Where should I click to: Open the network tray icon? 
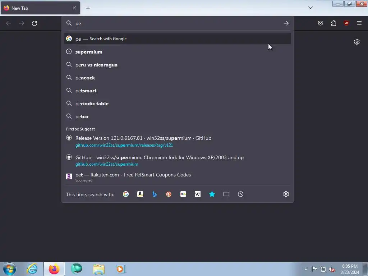323,269
